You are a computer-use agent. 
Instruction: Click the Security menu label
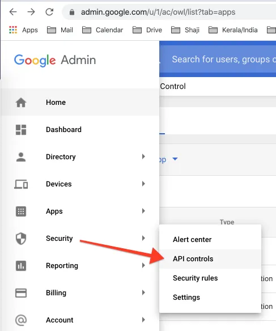[x=60, y=239]
